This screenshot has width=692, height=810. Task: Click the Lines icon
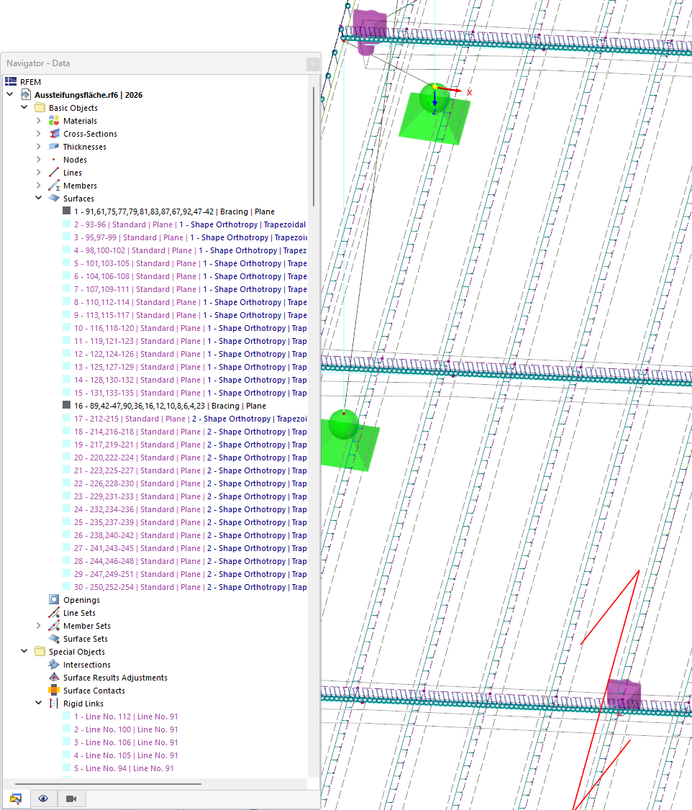(x=54, y=173)
